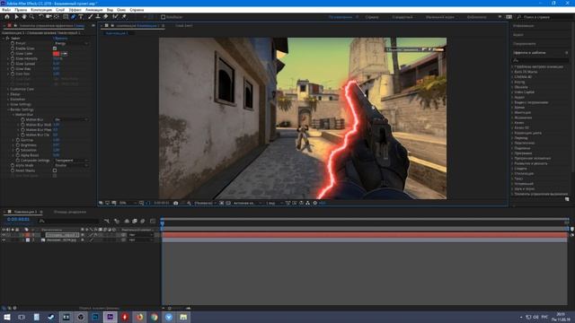The image size is (575, 323).
Task: Click the timeline frame blending icon
Action: point(135,222)
